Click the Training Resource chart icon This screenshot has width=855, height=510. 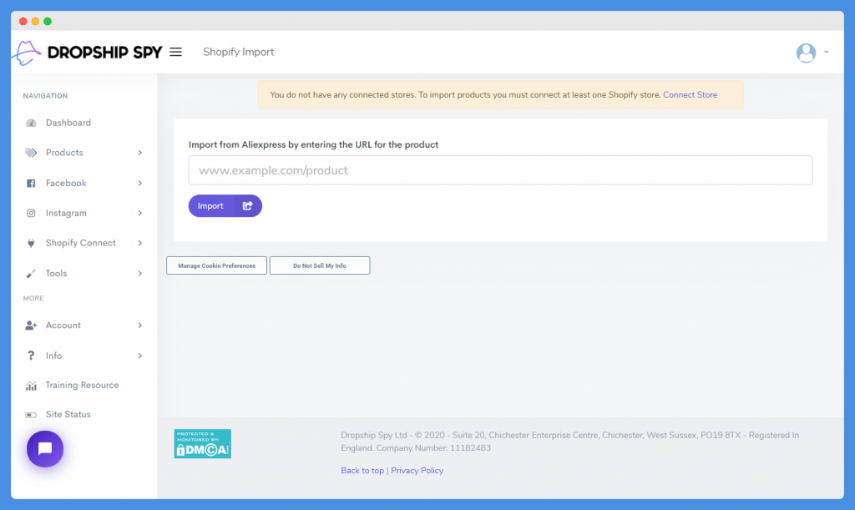coord(31,386)
